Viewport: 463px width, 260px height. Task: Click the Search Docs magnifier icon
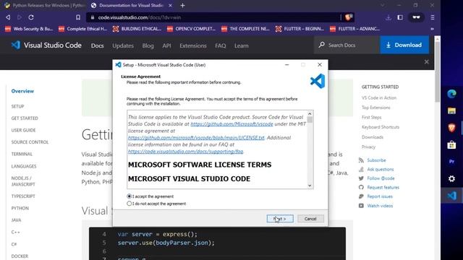(x=321, y=45)
